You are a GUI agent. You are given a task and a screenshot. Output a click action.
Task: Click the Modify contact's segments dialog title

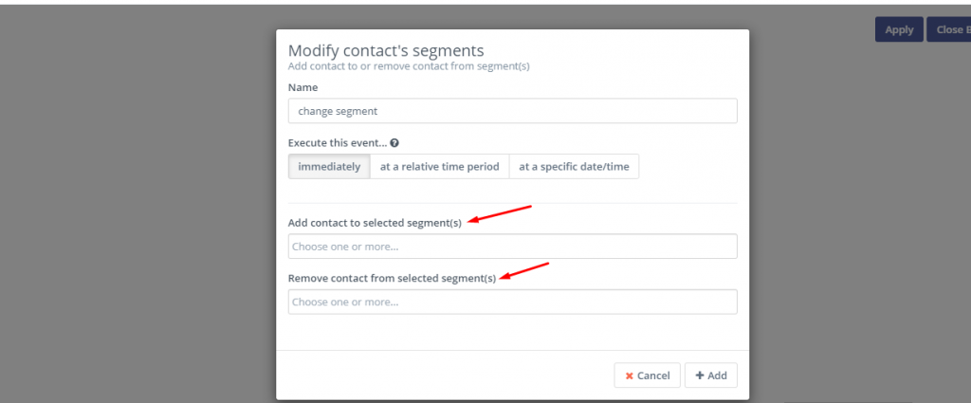point(386,50)
